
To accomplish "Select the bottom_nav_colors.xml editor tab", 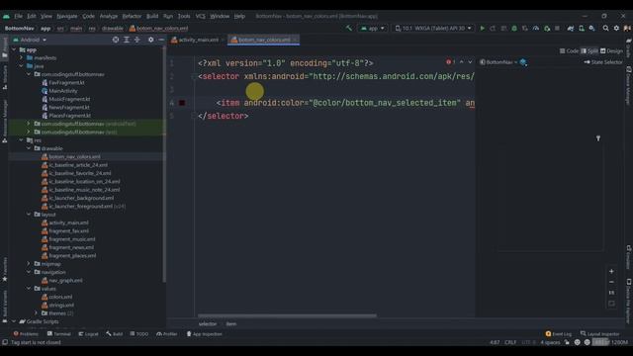I will [263, 40].
